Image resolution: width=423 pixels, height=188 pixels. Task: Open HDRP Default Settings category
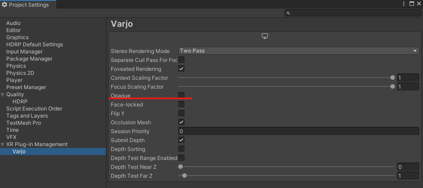pos(34,45)
